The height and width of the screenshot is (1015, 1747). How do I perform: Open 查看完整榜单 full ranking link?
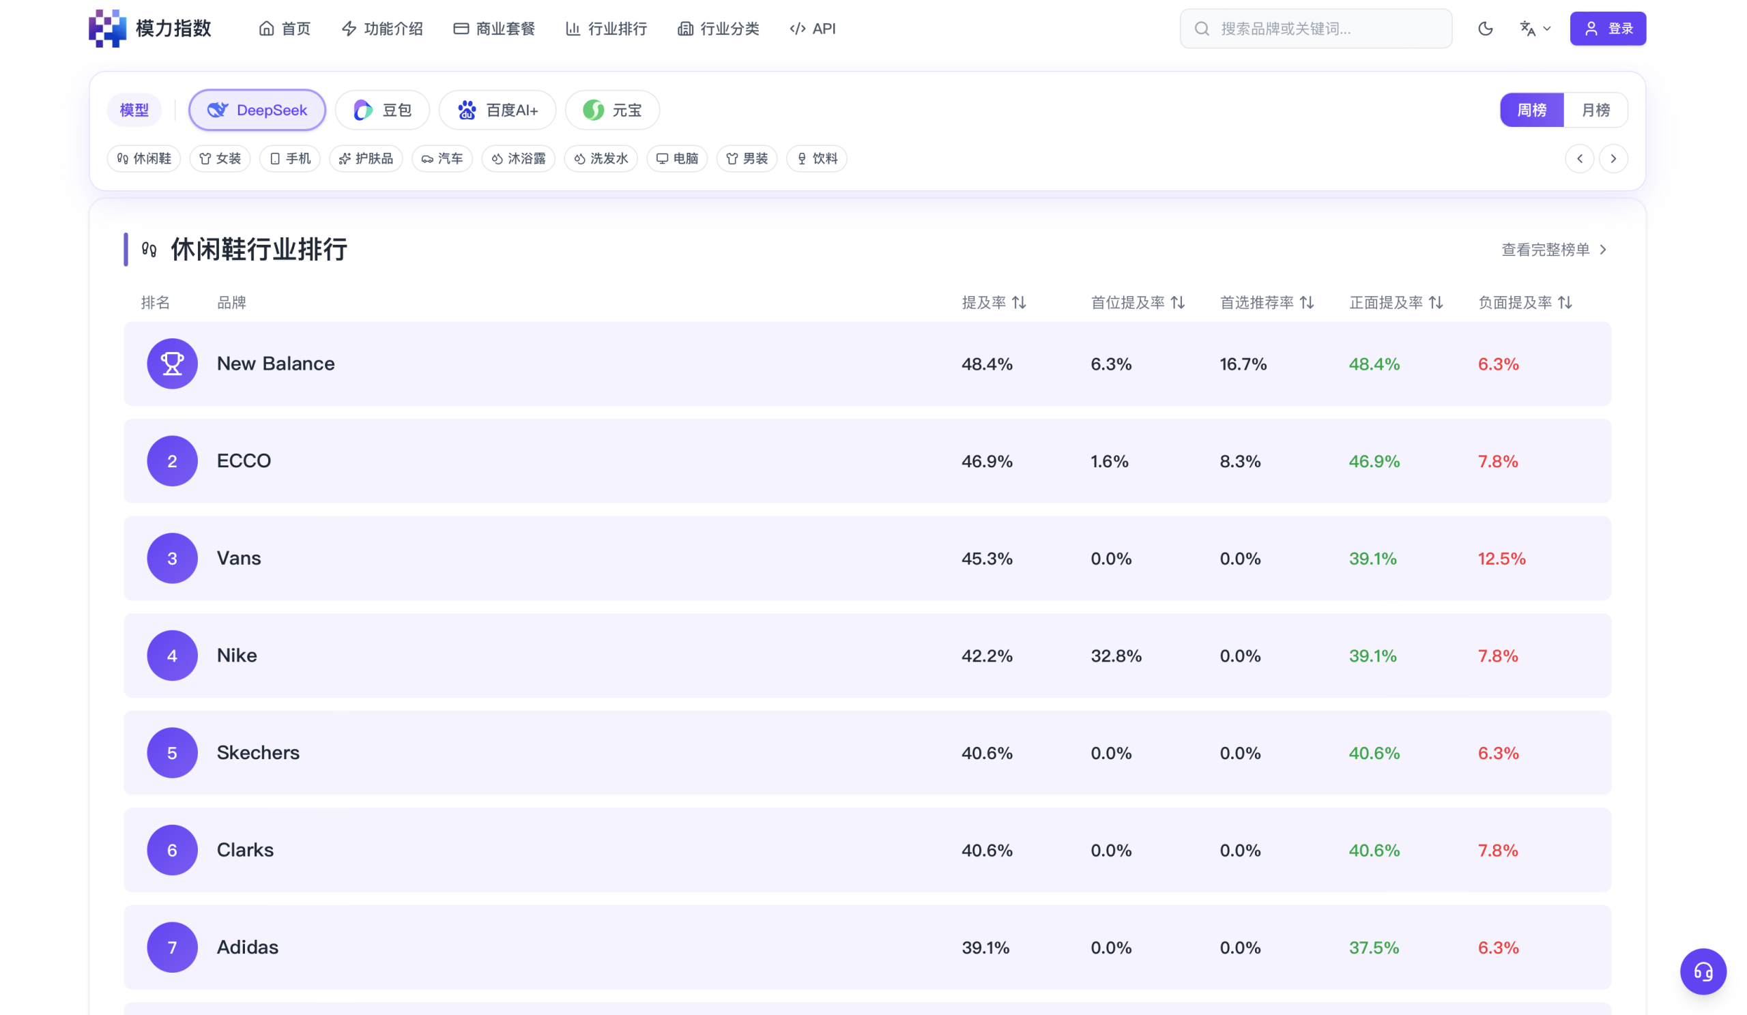(x=1555, y=250)
